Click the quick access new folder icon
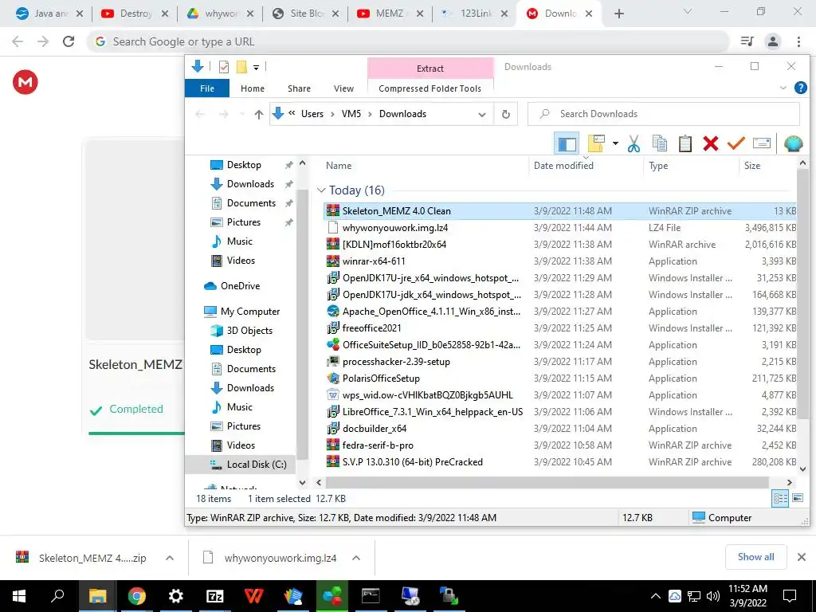 coord(241,67)
